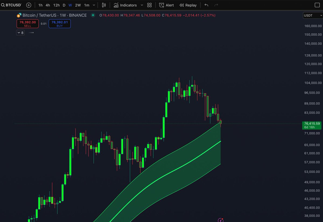The width and height of the screenshot is (323, 222).
Task: Select the 1h timeframe
Action: click(x=40, y=5)
